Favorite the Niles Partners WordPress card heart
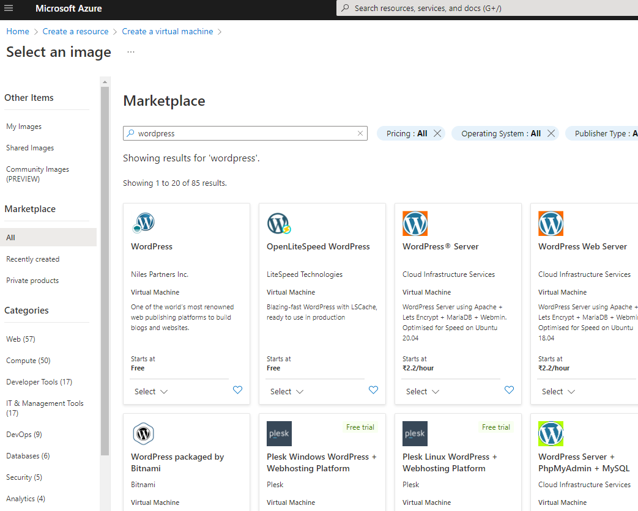Image resolution: width=638 pixels, height=511 pixels. [x=237, y=390]
